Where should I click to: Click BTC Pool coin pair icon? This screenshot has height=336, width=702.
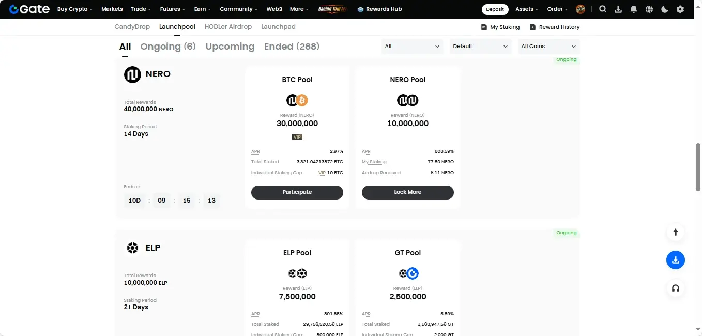click(x=297, y=100)
